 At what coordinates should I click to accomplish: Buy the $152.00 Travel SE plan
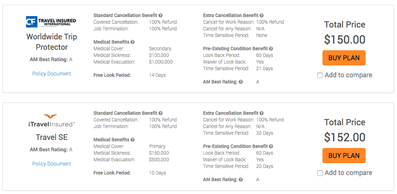[x=344, y=156]
